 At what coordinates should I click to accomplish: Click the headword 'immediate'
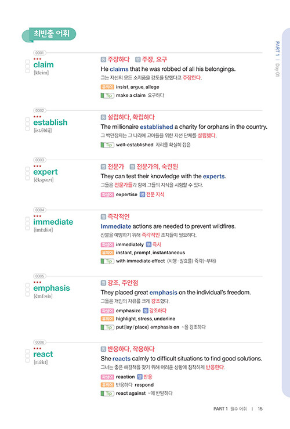(x=53, y=222)
